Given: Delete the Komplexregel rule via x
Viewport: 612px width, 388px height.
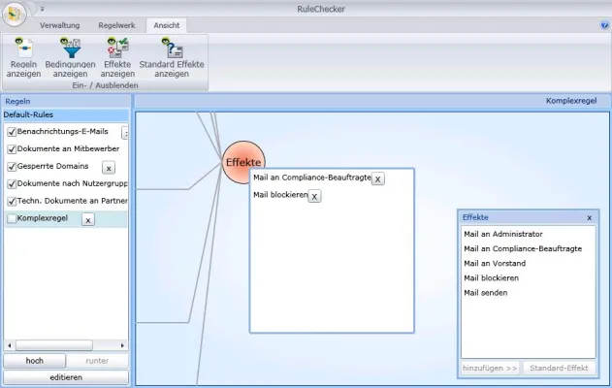Looking at the screenshot, I should (x=87, y=220).
